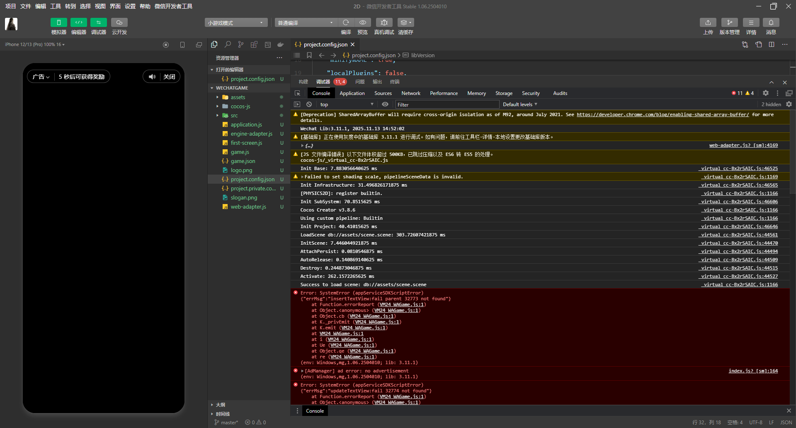Open project details (详情)
This screenshot has height=428, width=796.
tap(751, 22)
